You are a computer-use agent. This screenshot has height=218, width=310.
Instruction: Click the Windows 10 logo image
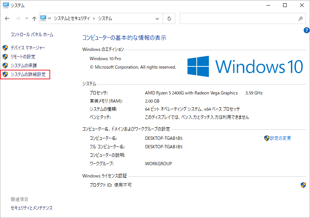(x=245, y=66)
